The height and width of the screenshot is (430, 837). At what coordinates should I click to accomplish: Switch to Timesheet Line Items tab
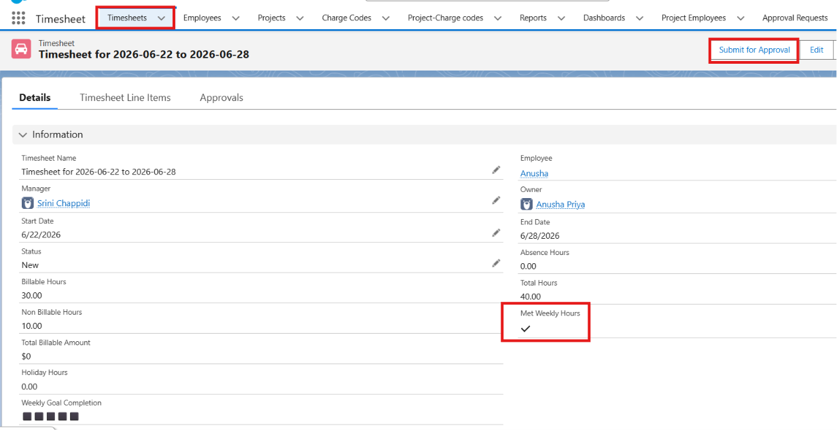click(x=125, y=98)
